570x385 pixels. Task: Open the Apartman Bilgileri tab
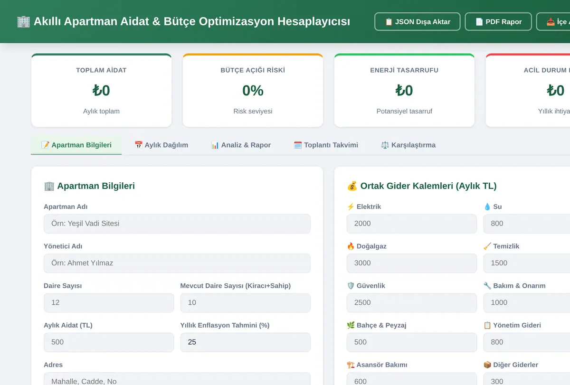pyautogui.click(x=76, y=145)
